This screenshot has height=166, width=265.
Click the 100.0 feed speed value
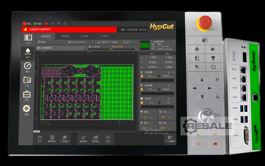[x=166, y=90]
